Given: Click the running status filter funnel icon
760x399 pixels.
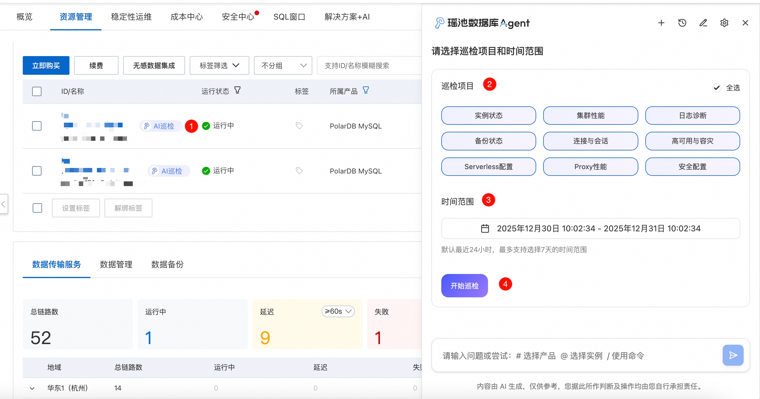Looking at the screenshot, I should coord(237,90).
